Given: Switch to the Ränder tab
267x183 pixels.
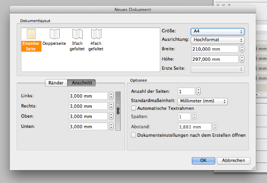Looking at the screenshot, I should 57,83.
